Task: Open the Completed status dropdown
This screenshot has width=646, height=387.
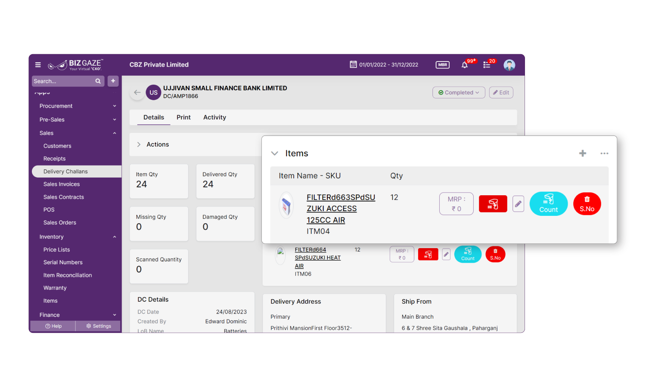Action: [x=459, y=92]
